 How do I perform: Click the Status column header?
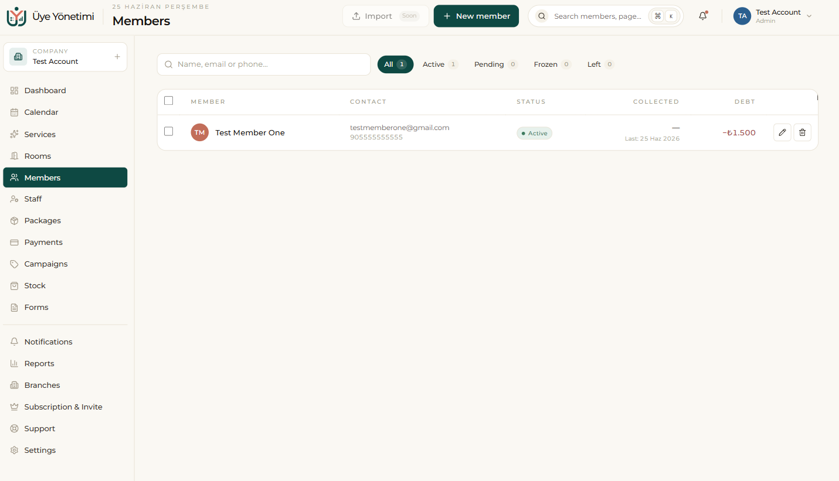[x=531, y=102]
